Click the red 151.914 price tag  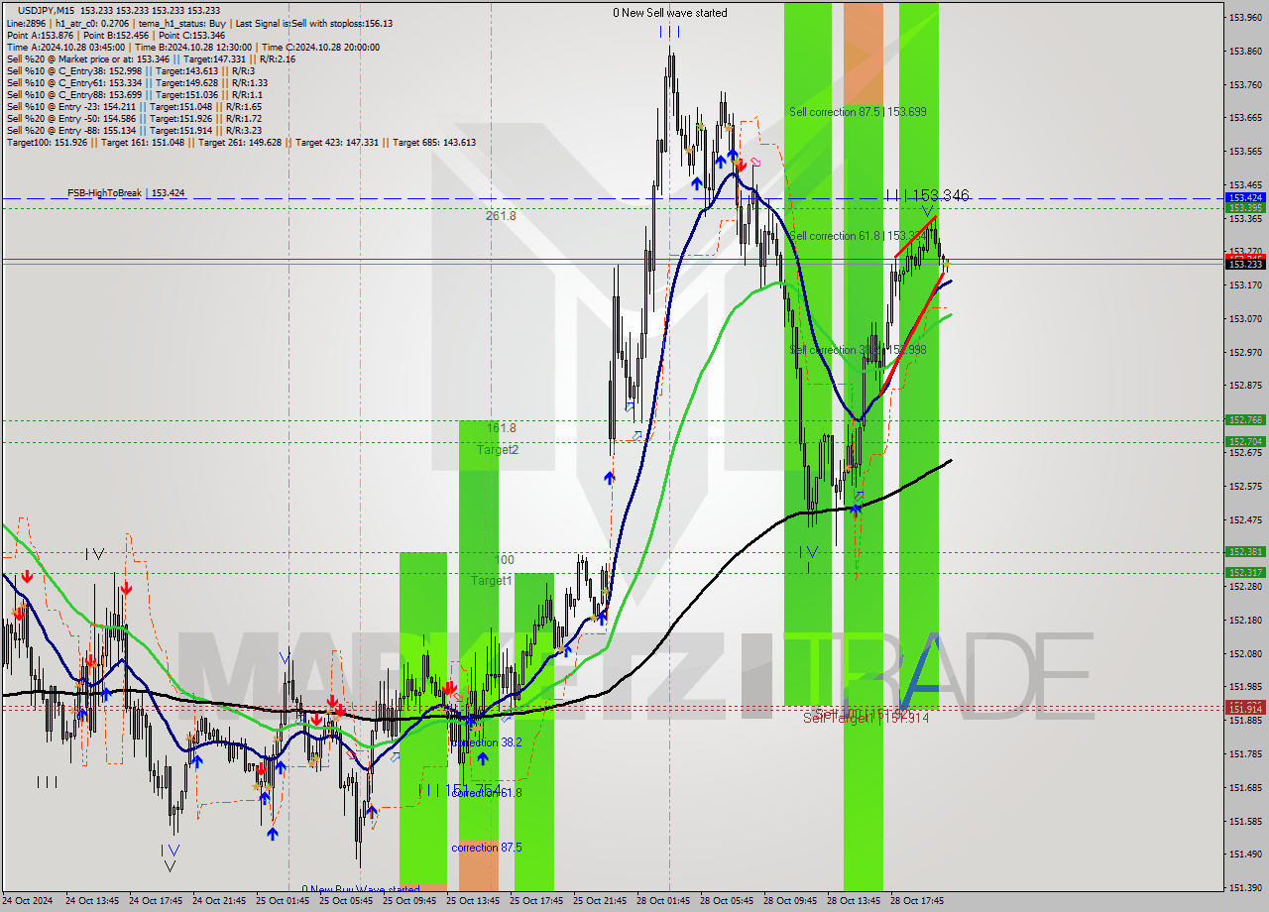[1245, 709]
